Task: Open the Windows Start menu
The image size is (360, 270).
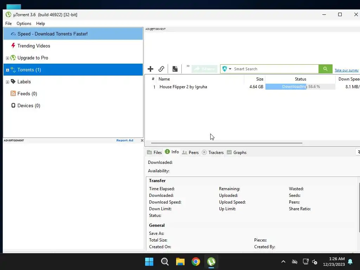Action: [149, 262]
